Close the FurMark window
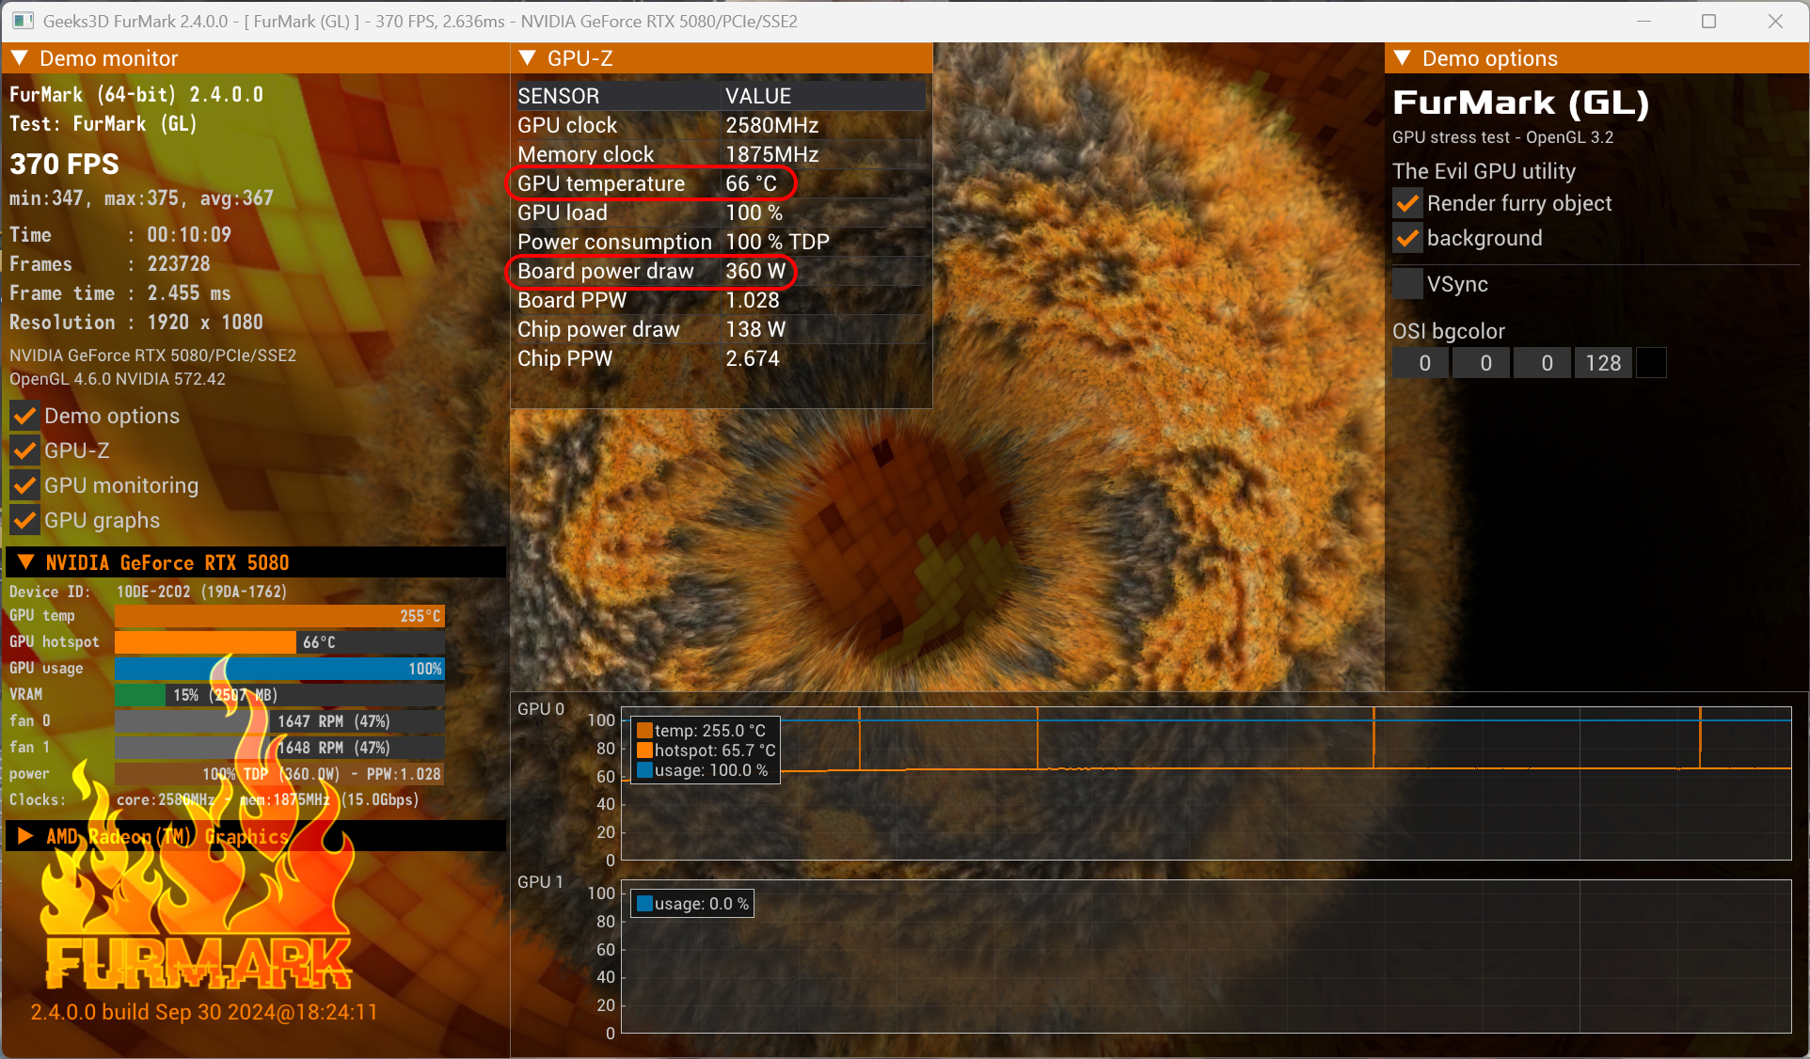 (1775, 21)
